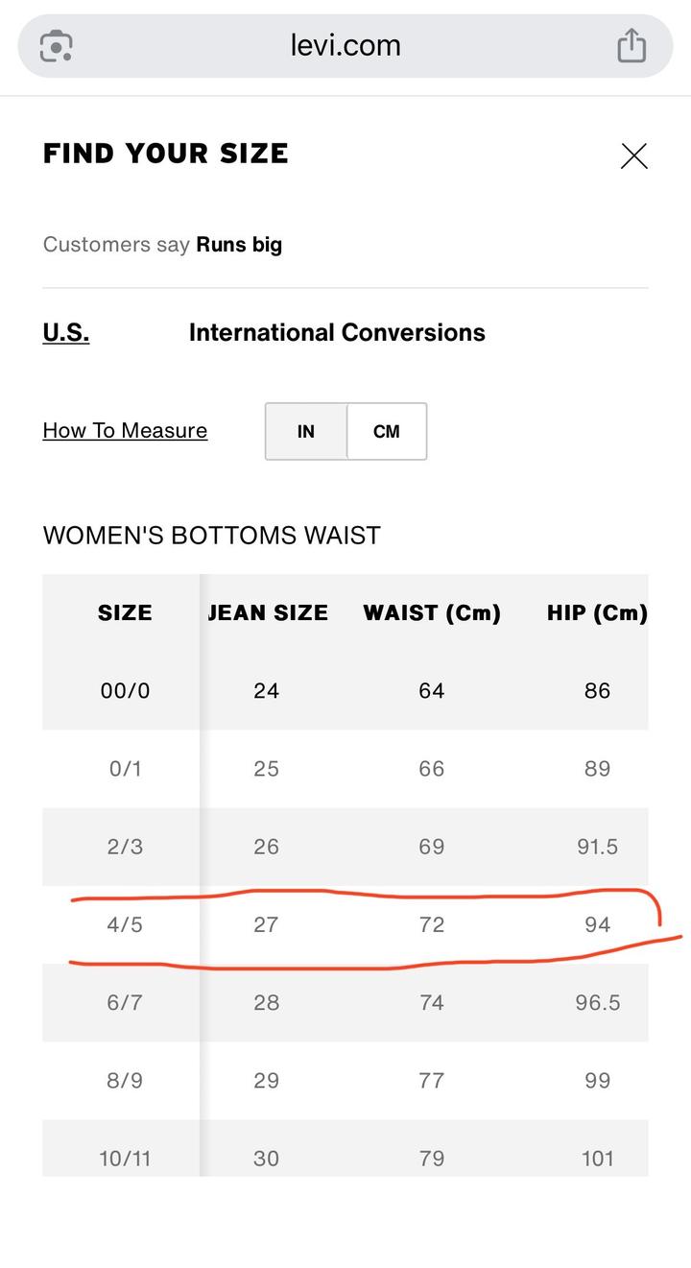Tap the Runs big customer feedback text
This screenshot has width=691, height=1268.
(x=239, y=244)
